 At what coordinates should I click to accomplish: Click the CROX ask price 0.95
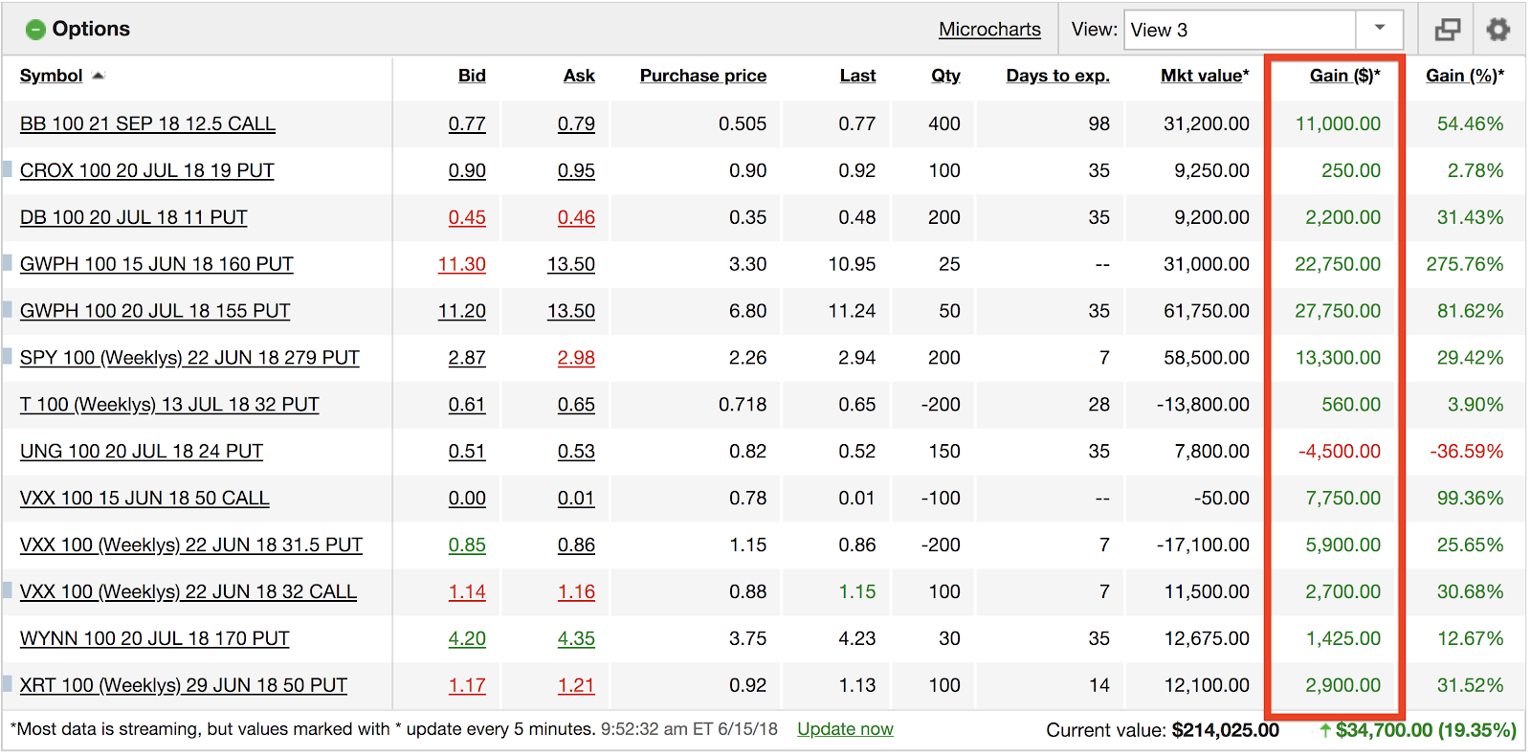coord(576,170)
